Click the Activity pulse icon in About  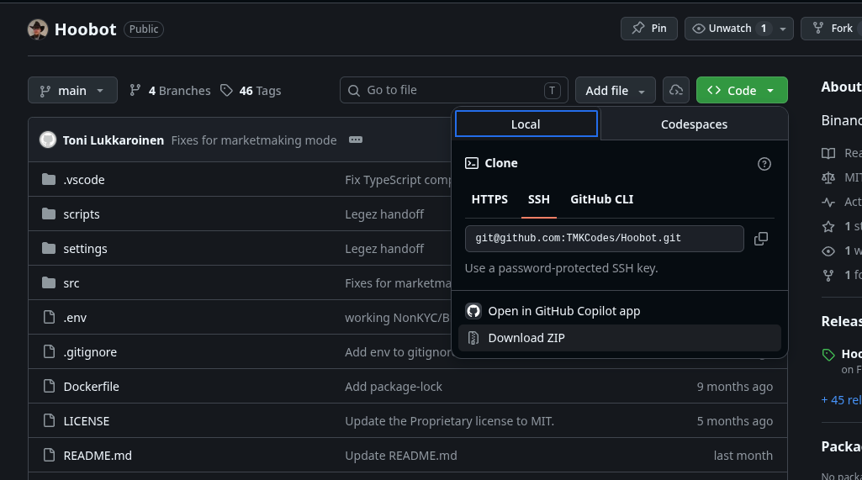point(828,202)
